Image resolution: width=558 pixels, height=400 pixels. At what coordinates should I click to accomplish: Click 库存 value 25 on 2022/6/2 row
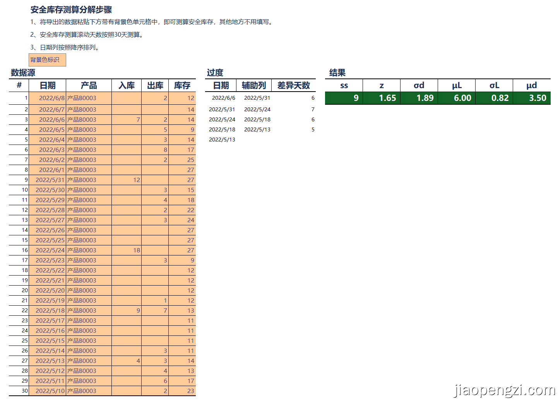182,160
